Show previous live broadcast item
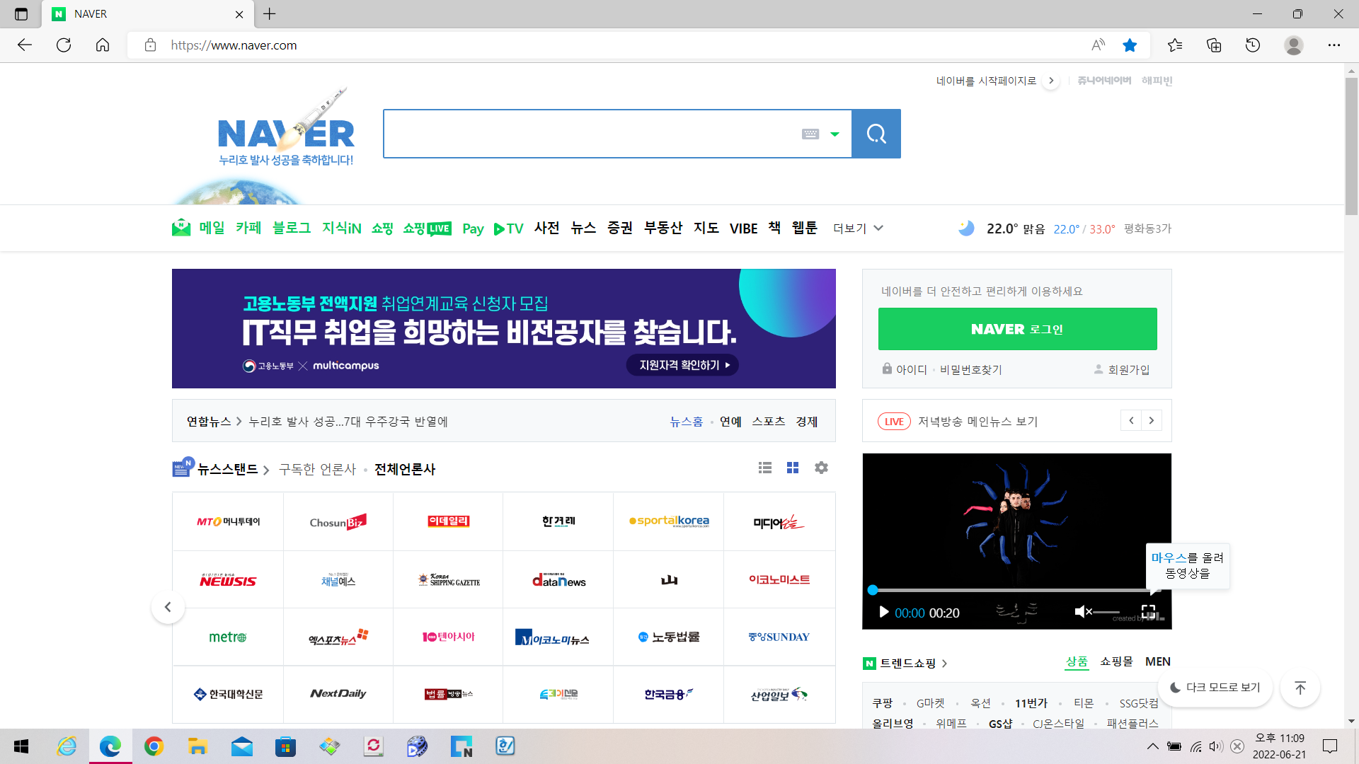1359x764 pixels. (1131, 421)
